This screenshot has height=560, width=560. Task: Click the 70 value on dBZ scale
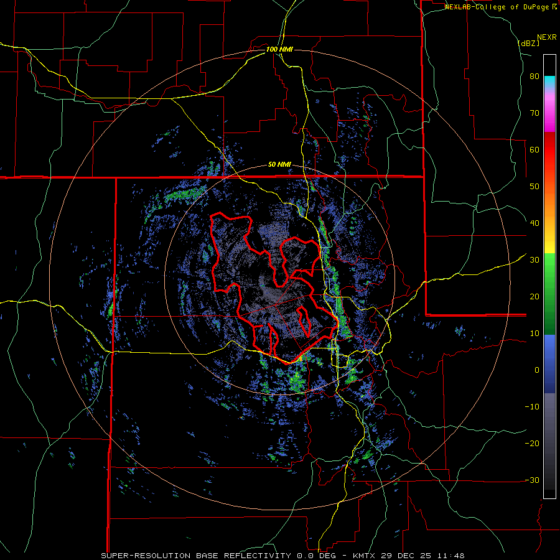(x=534, y=113)
